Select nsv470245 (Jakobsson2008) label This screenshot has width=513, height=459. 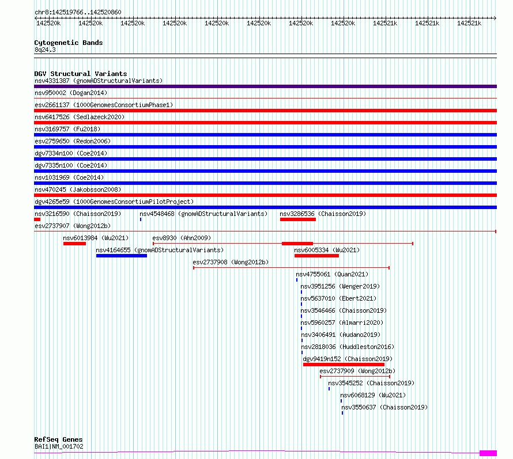[x=78, y=189]
